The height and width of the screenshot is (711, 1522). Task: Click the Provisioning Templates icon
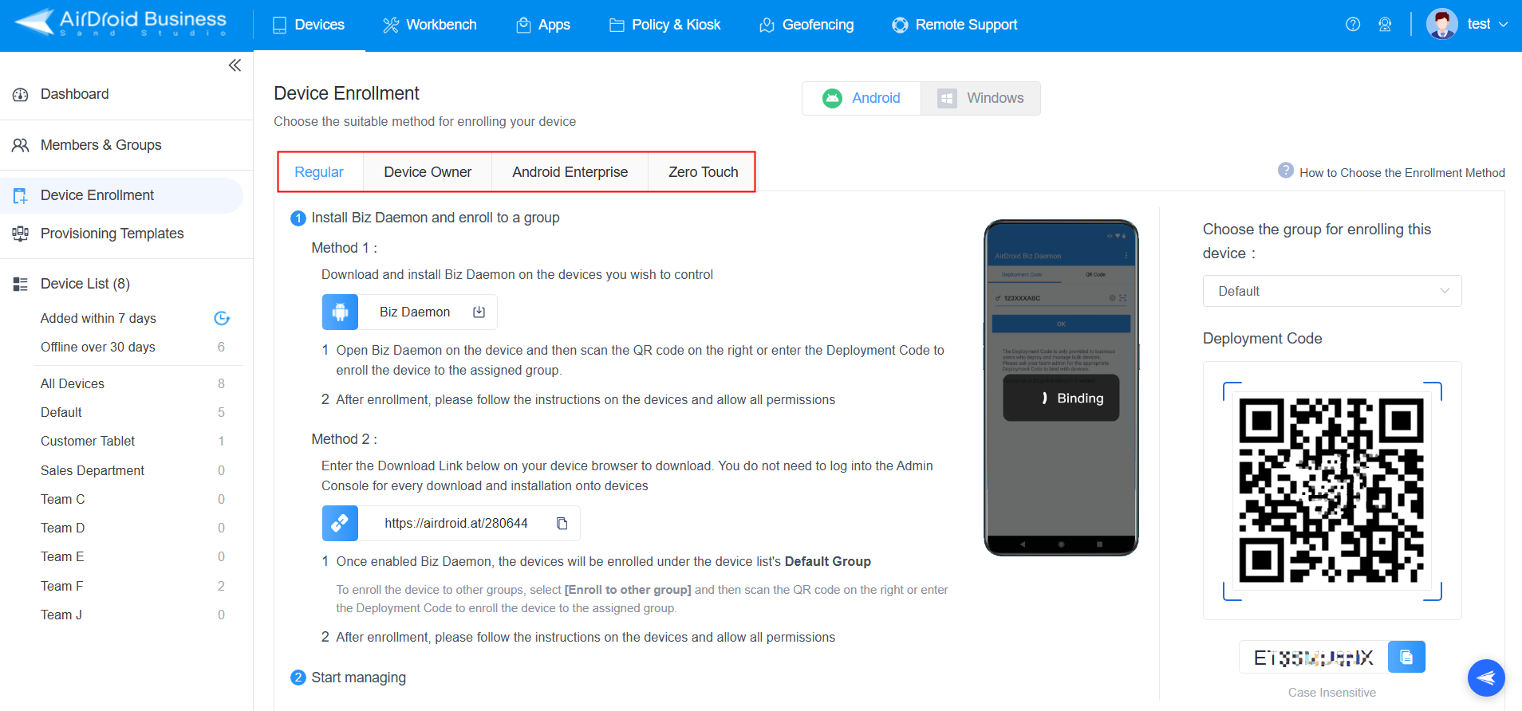point(21,234)
